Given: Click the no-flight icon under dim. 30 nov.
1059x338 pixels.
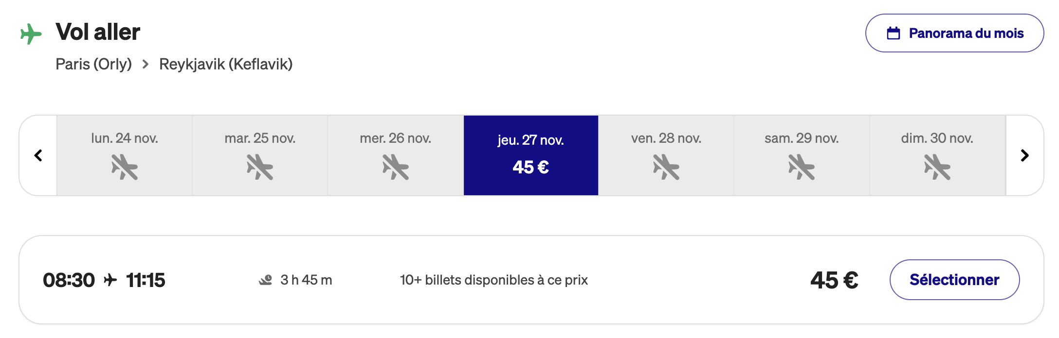Looking at the screenshot, I should pyautogui.click(x=937, y=167).
